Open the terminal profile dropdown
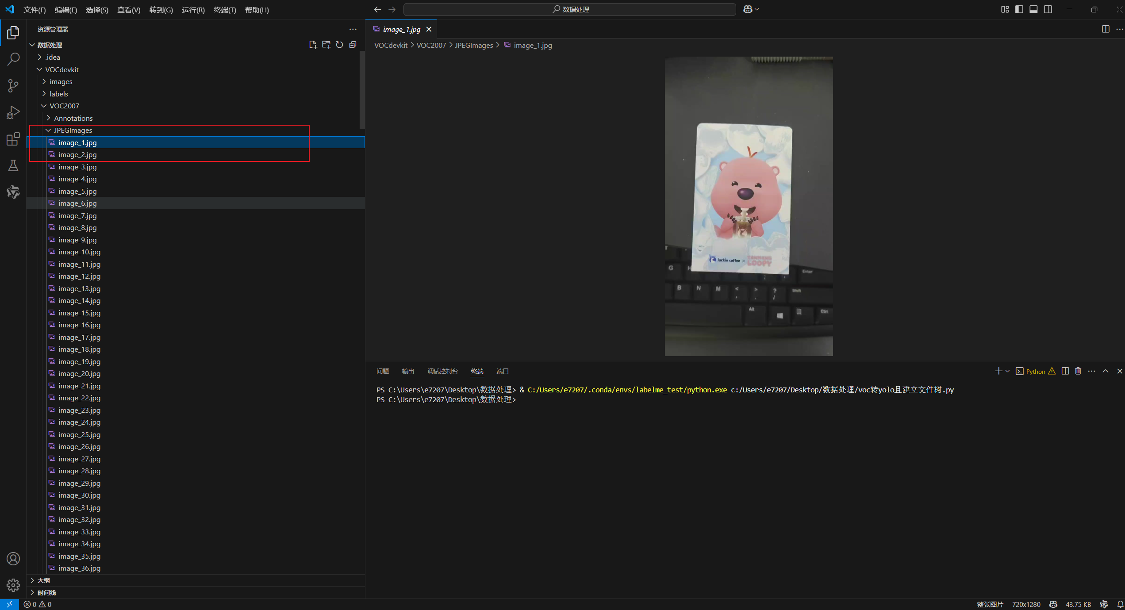This screenshot has width=1125, height=610. 1007,371
